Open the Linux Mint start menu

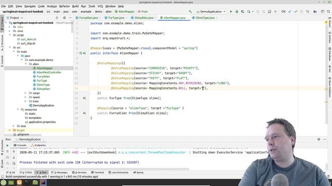tap(4, 182)
